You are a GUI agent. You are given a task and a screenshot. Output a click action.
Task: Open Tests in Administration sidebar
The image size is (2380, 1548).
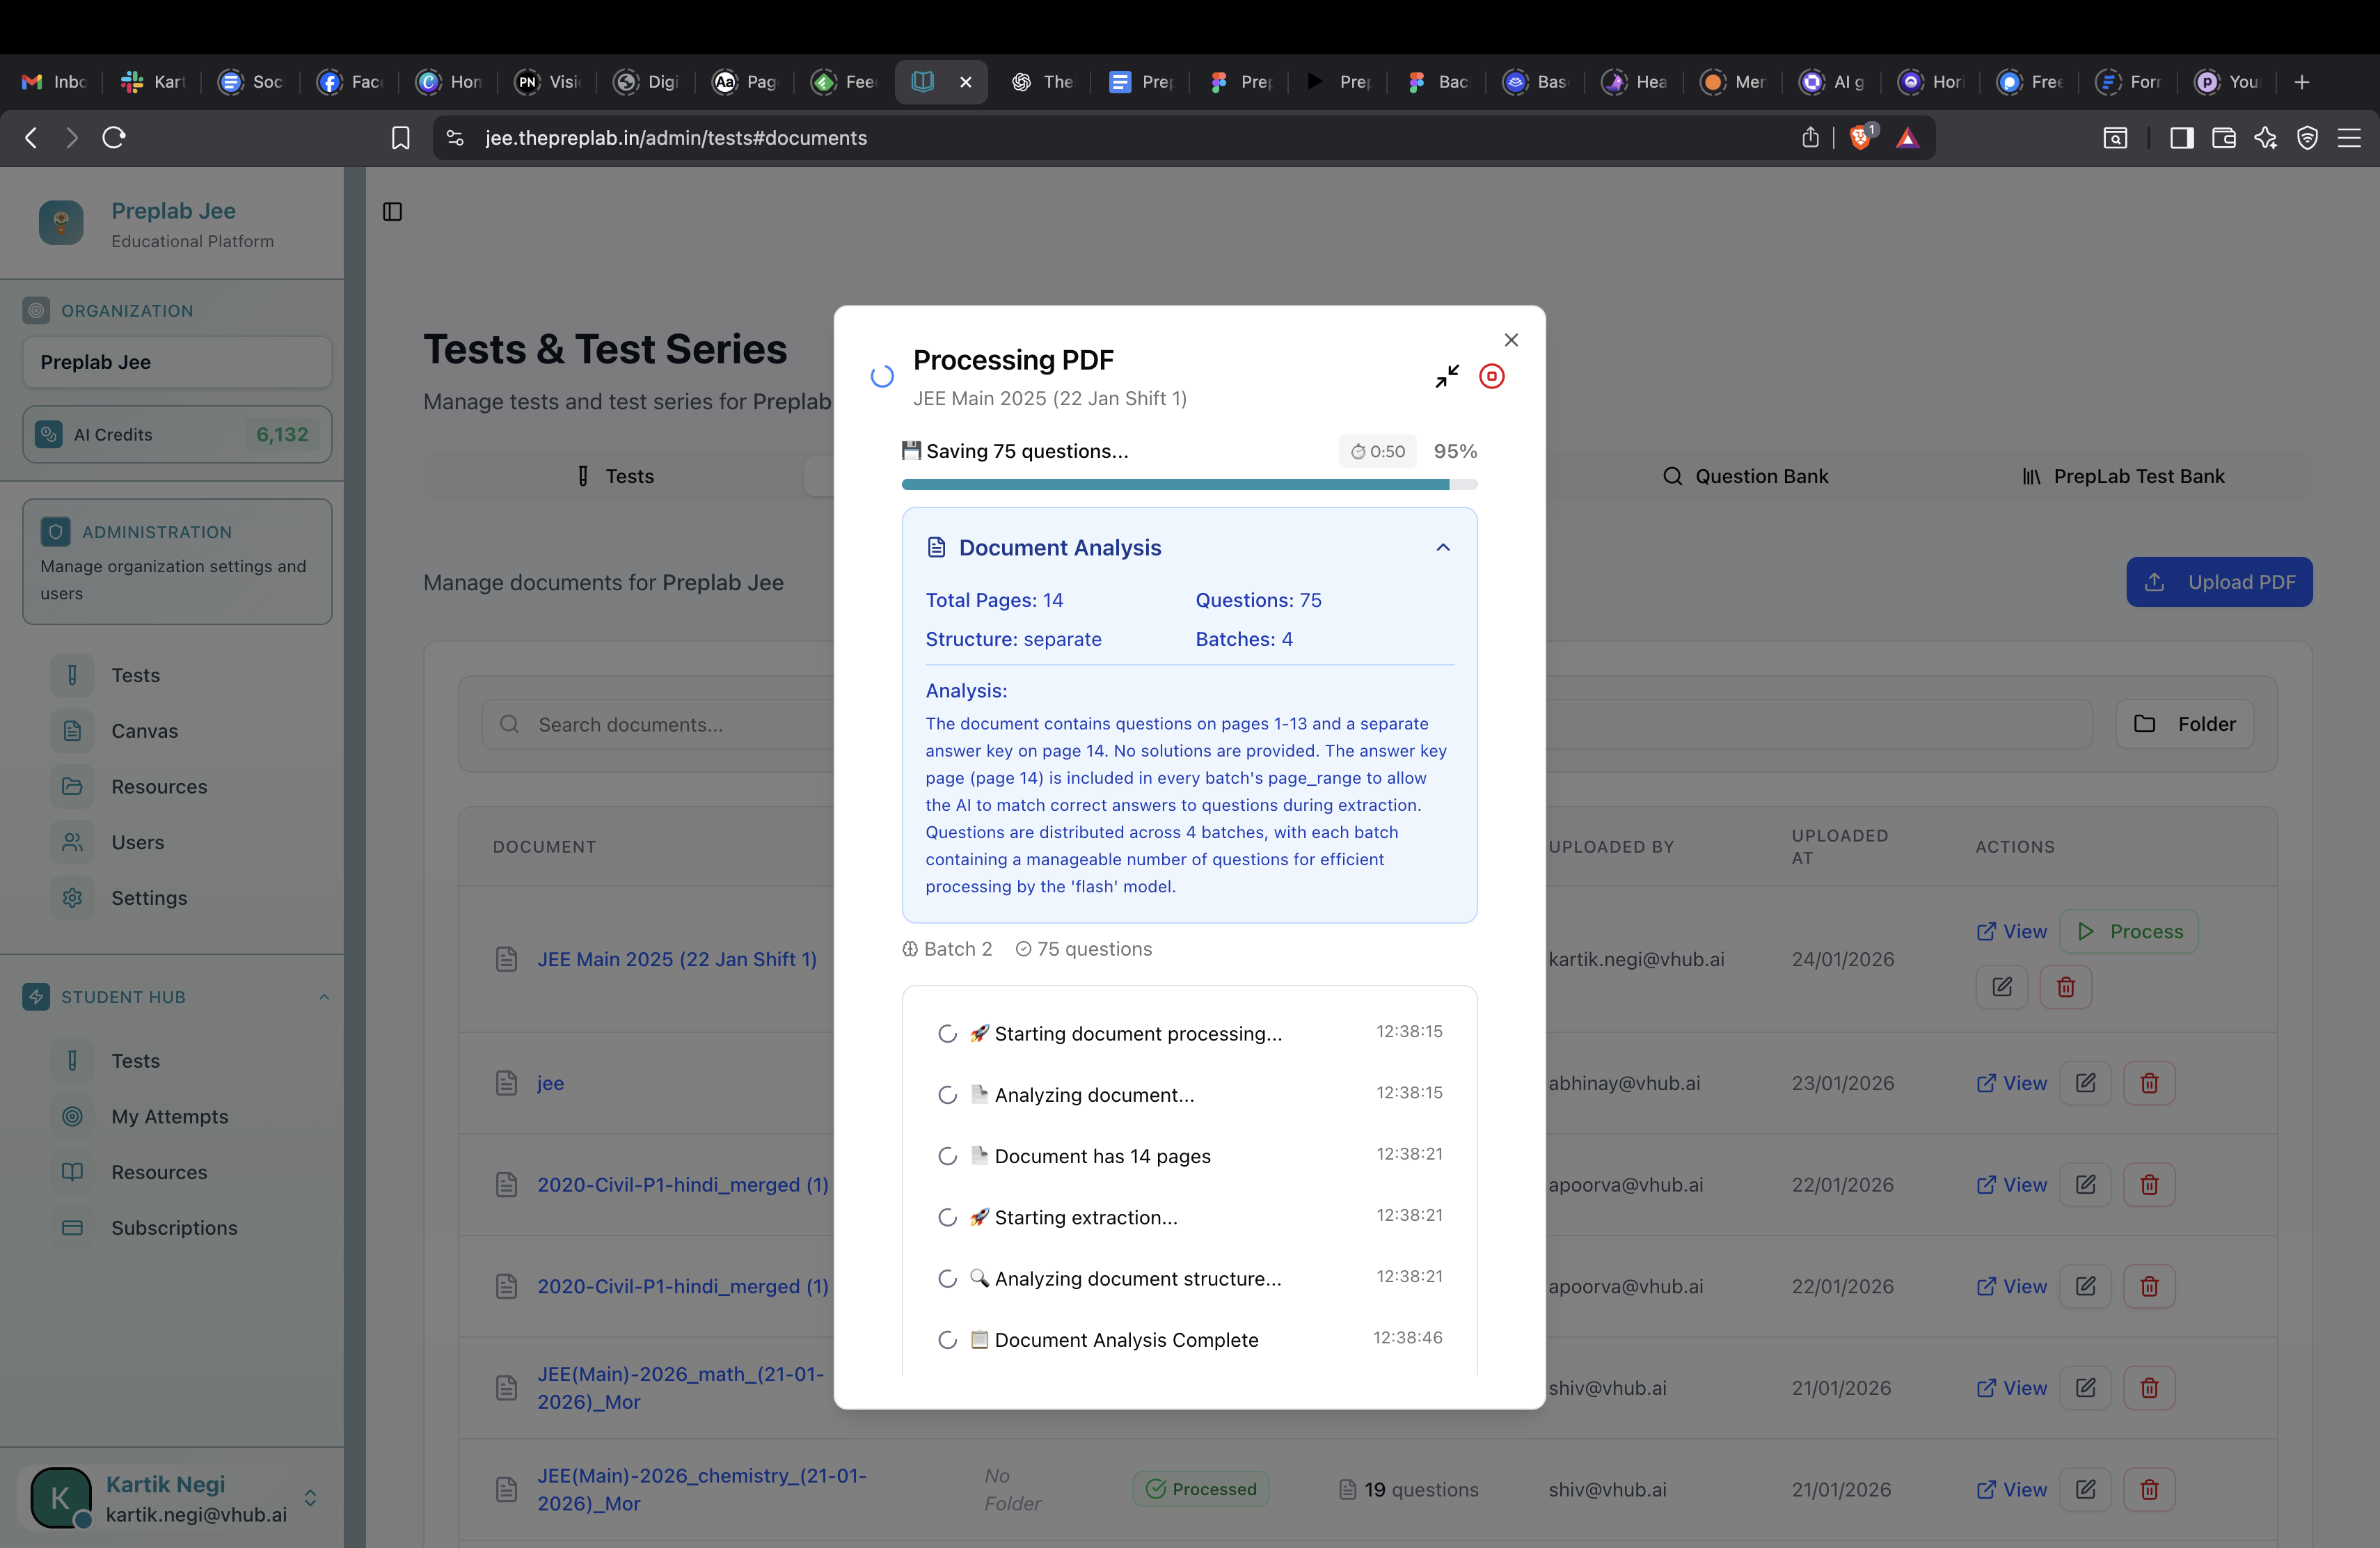177,675
